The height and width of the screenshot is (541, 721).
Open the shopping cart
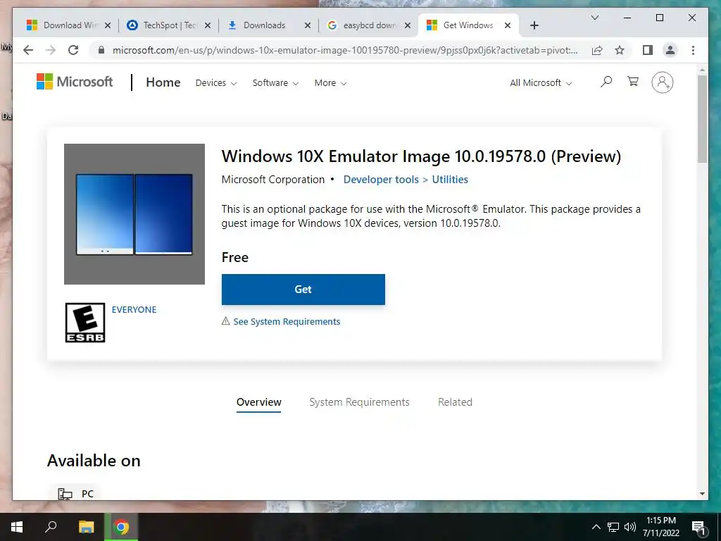tap(633, 82)
